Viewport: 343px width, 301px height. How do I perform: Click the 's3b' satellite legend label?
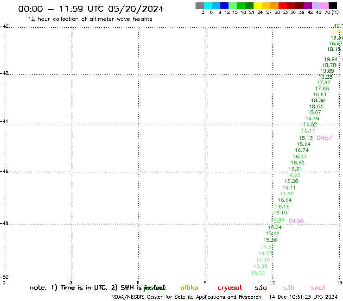288,288
